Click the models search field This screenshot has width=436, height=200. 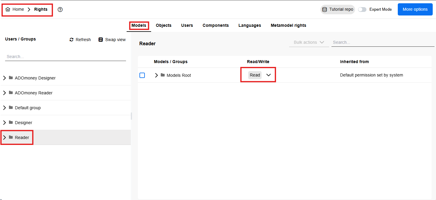[x=383, y=42]
